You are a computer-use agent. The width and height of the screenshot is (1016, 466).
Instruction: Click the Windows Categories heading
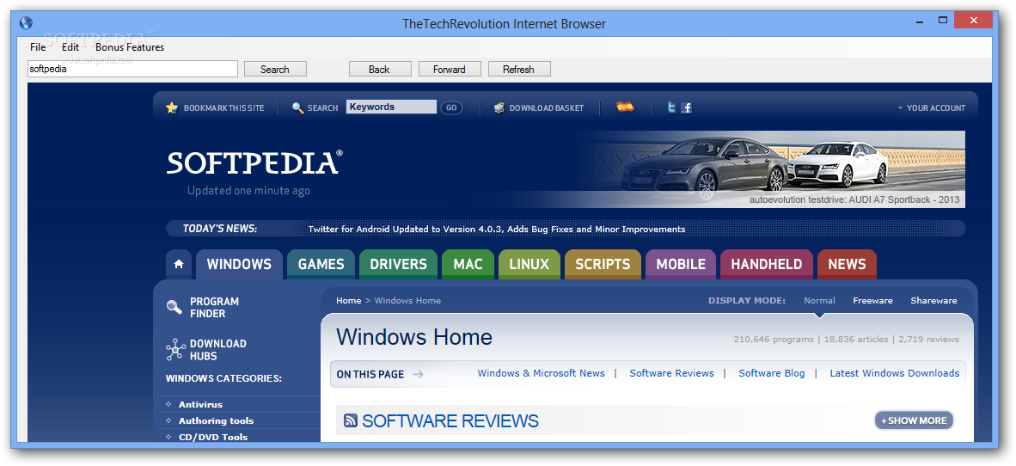click(x=223, y=378)
